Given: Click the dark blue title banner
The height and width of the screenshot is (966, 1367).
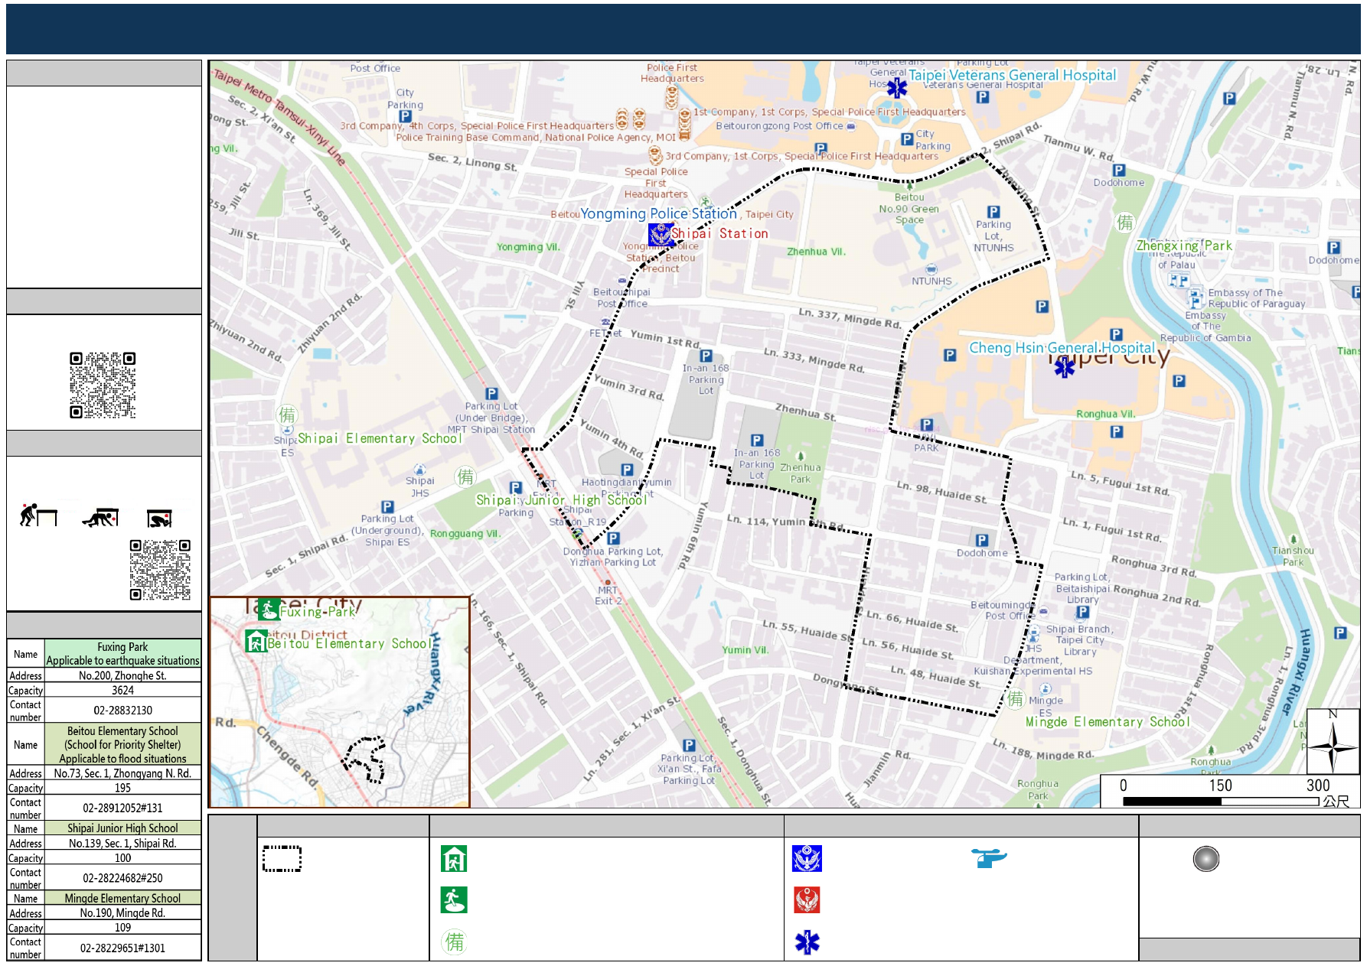Looking at the screenshot, I should (x=683, y=29).
